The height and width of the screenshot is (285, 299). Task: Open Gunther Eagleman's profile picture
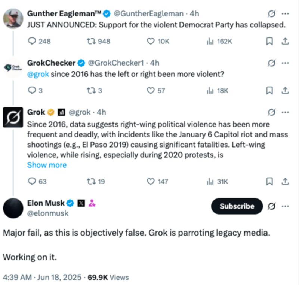(13, 18)
